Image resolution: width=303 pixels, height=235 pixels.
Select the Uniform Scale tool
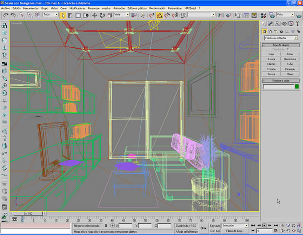pyautogui.click(x=109, y=15)
